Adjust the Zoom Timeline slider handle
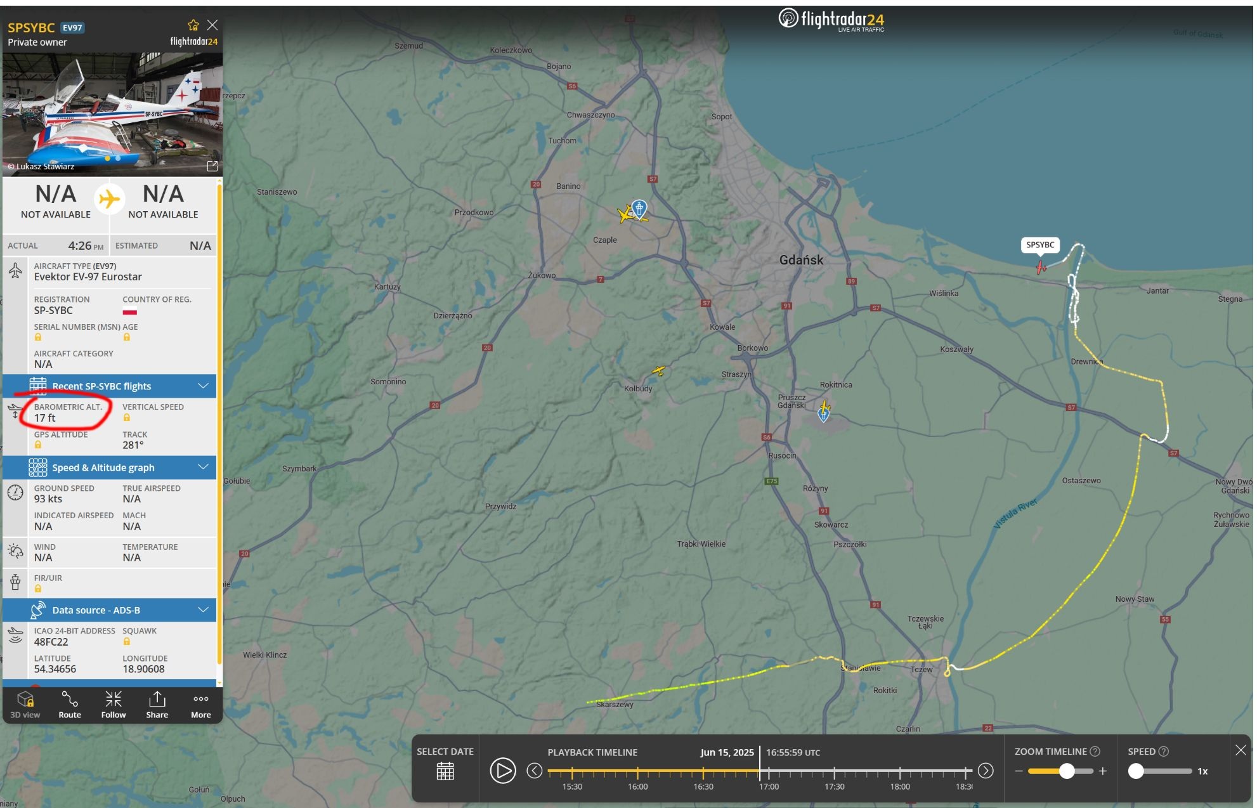Image resolution: width=1257 pixels, height=808 pixels. click(1067, 771)
